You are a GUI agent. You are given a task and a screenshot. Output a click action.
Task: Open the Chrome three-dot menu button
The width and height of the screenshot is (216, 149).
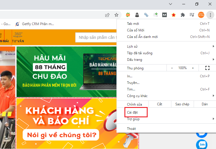tap(210, 15)
